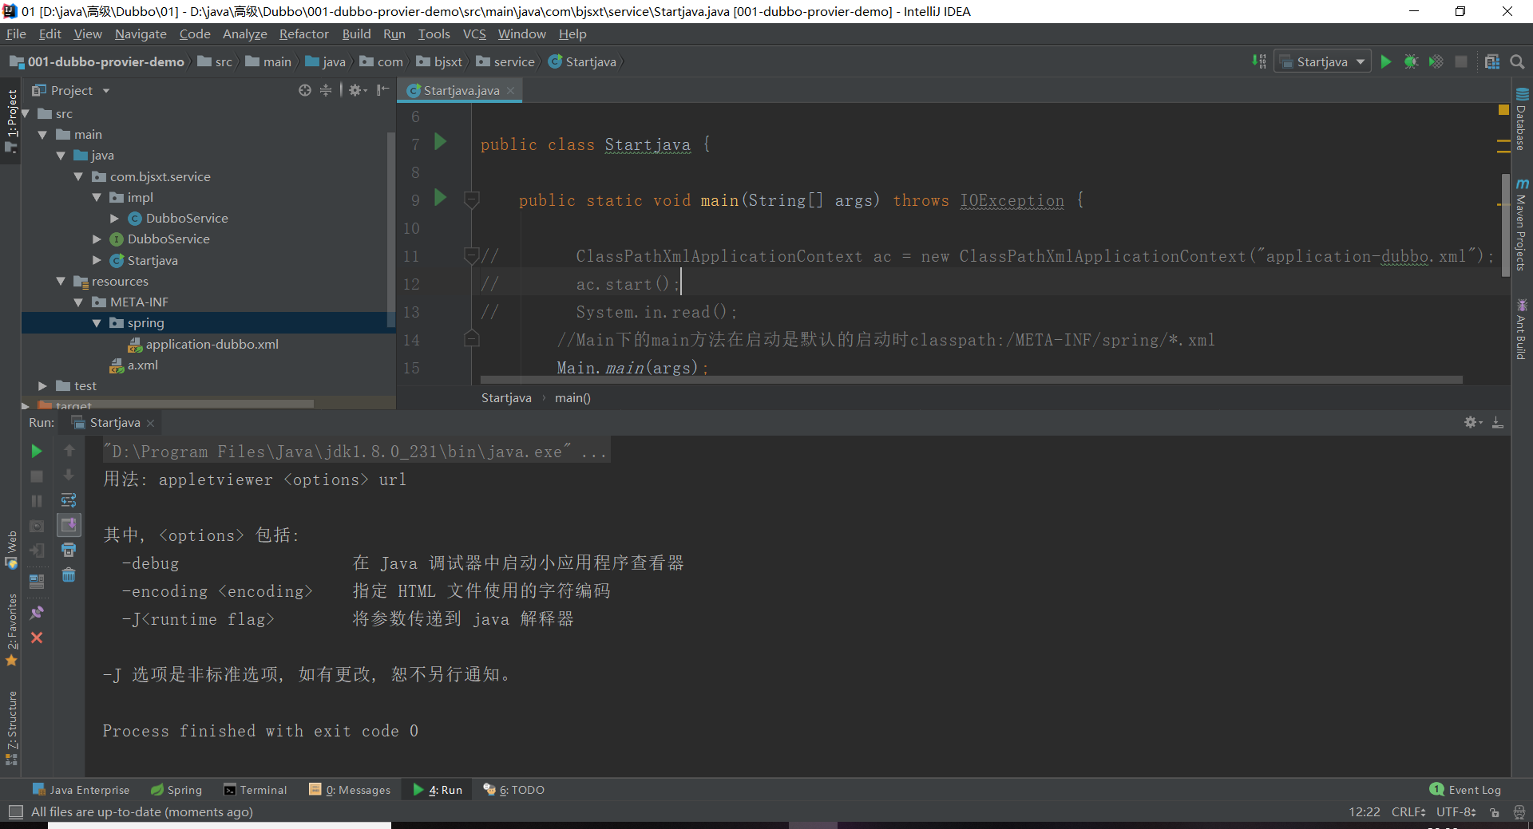Image resolution: width=1533 pixels, height=829 pixels.
Task: Open the VCS menu
Action: tap(474, 34)
